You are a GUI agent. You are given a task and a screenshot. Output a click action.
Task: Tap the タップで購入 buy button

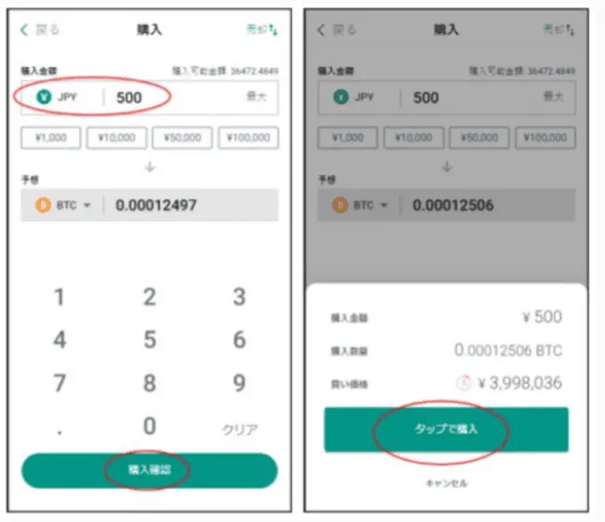[x=447, y=429]
